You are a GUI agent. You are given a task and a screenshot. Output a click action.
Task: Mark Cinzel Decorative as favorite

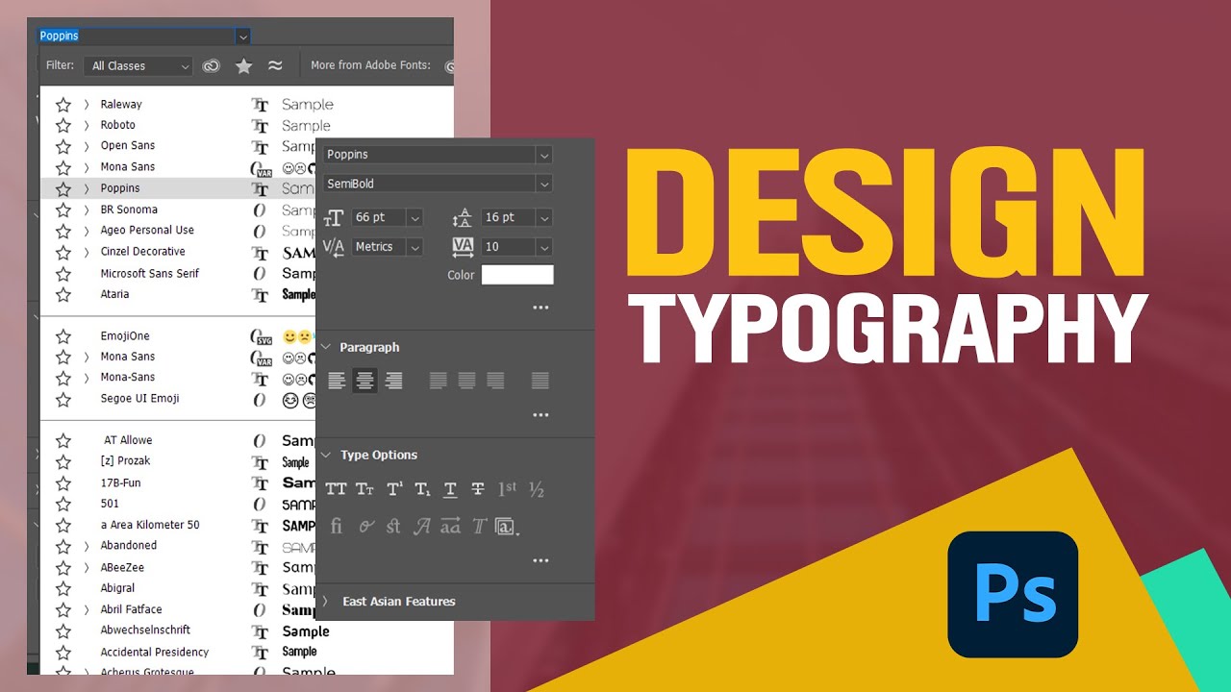[x=63, y=253]
